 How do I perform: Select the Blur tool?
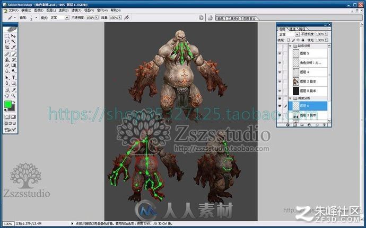tap(7, 71)
